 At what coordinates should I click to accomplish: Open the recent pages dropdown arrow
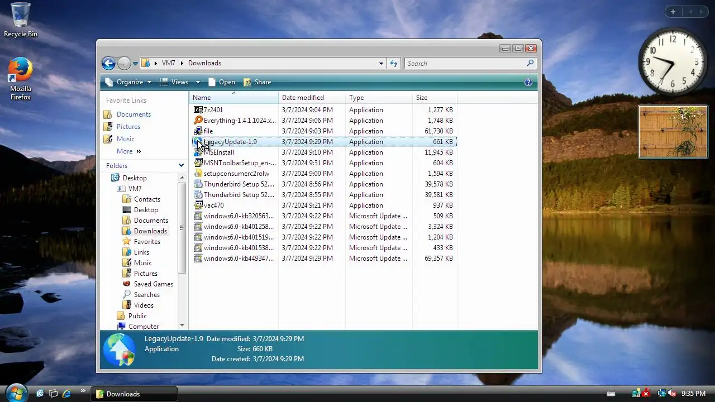[x=135, y=64]
